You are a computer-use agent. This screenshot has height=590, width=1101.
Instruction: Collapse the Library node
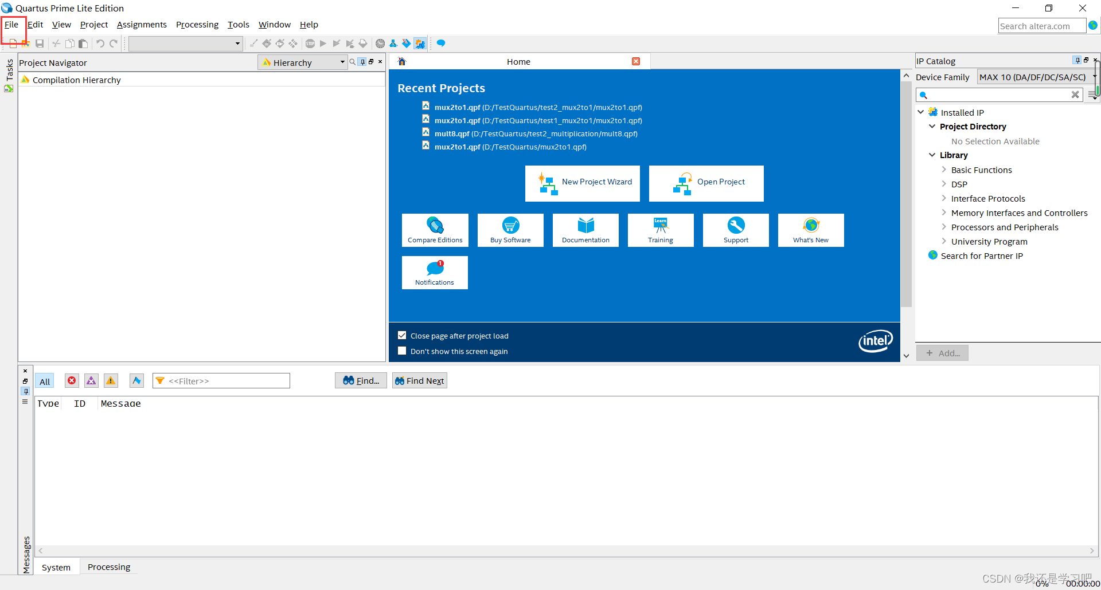tap(932, 155)
